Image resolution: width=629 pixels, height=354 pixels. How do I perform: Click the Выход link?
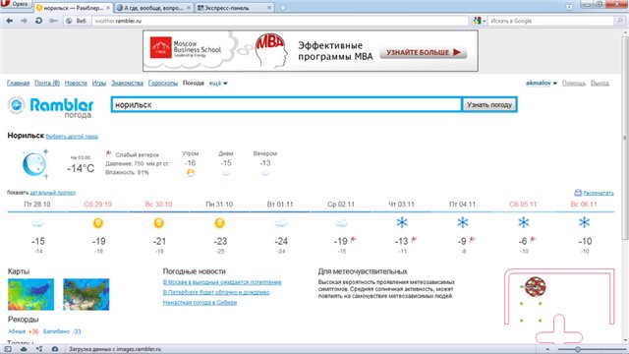pyautogui.click(x=600, y=83)
